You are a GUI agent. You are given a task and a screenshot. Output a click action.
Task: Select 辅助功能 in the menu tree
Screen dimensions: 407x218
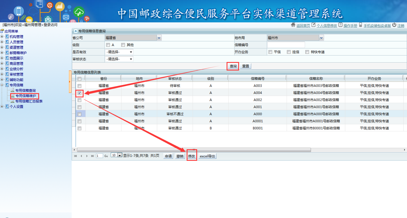[x=16, y=80]
